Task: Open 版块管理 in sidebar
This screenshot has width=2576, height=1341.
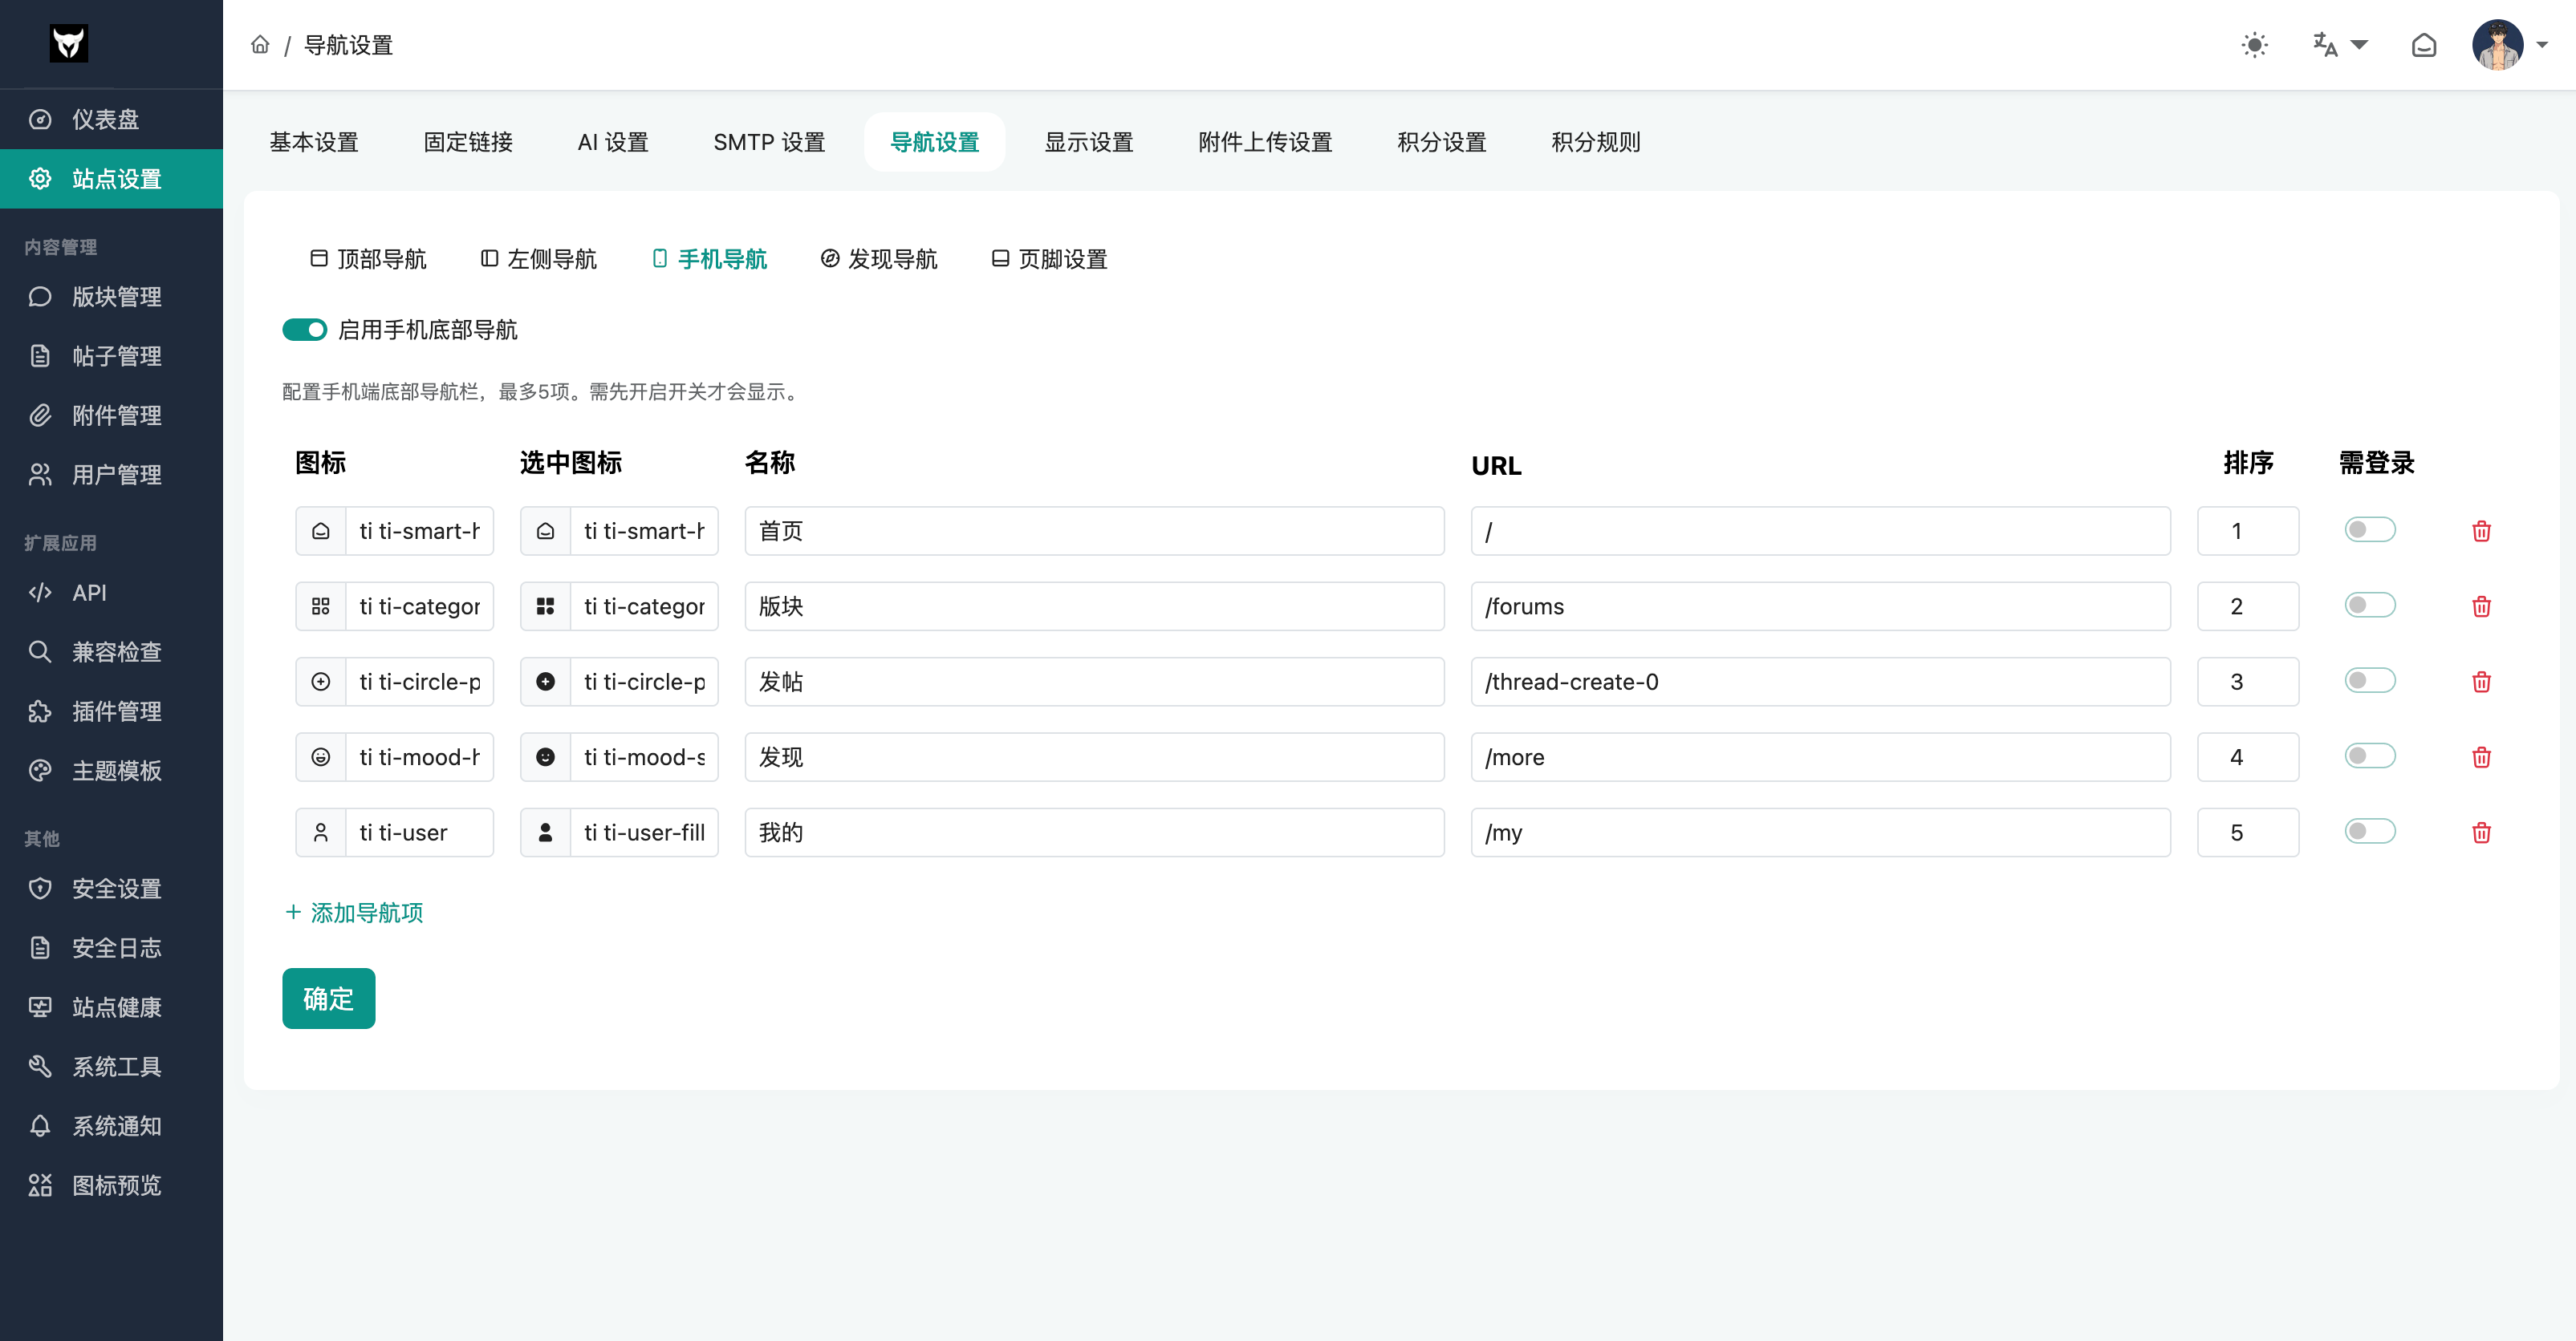Action: pyautogui.click(x=111, y=297)
